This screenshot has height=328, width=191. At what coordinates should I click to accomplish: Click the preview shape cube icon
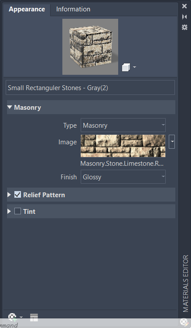(126, 67)
